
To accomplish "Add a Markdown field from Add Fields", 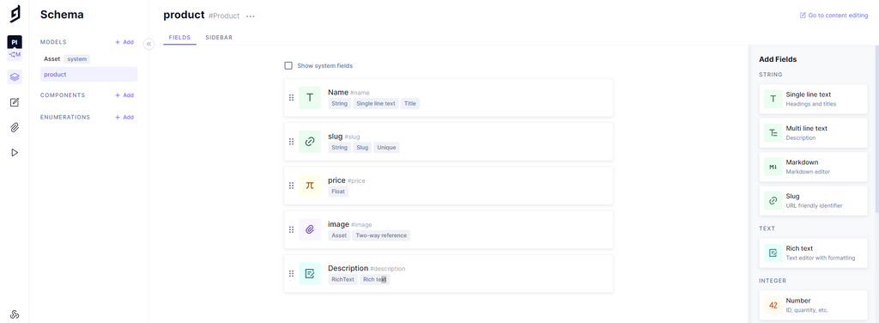I will pyautogui.click(x=813, y=167).
